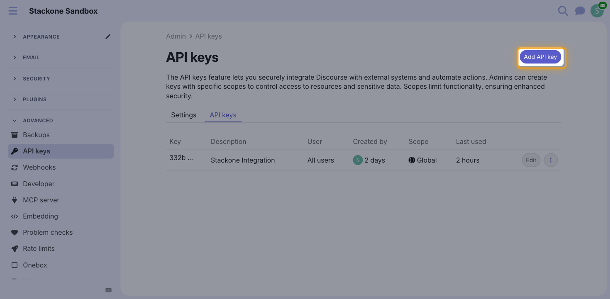
Task: Open the hamburger sidebar menu
Action: (13, 11)
